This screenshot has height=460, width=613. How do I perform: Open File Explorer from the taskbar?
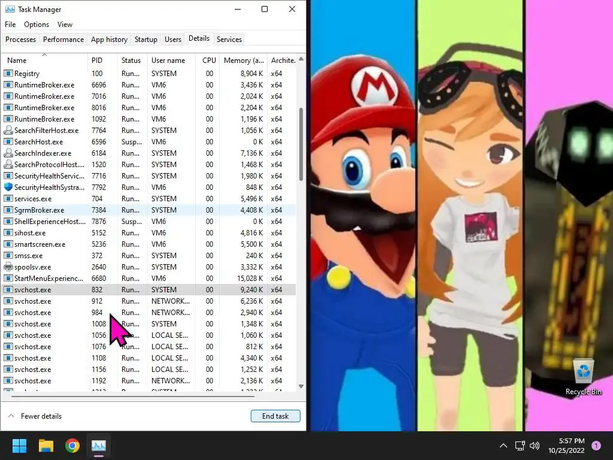(x=45, y=446)
